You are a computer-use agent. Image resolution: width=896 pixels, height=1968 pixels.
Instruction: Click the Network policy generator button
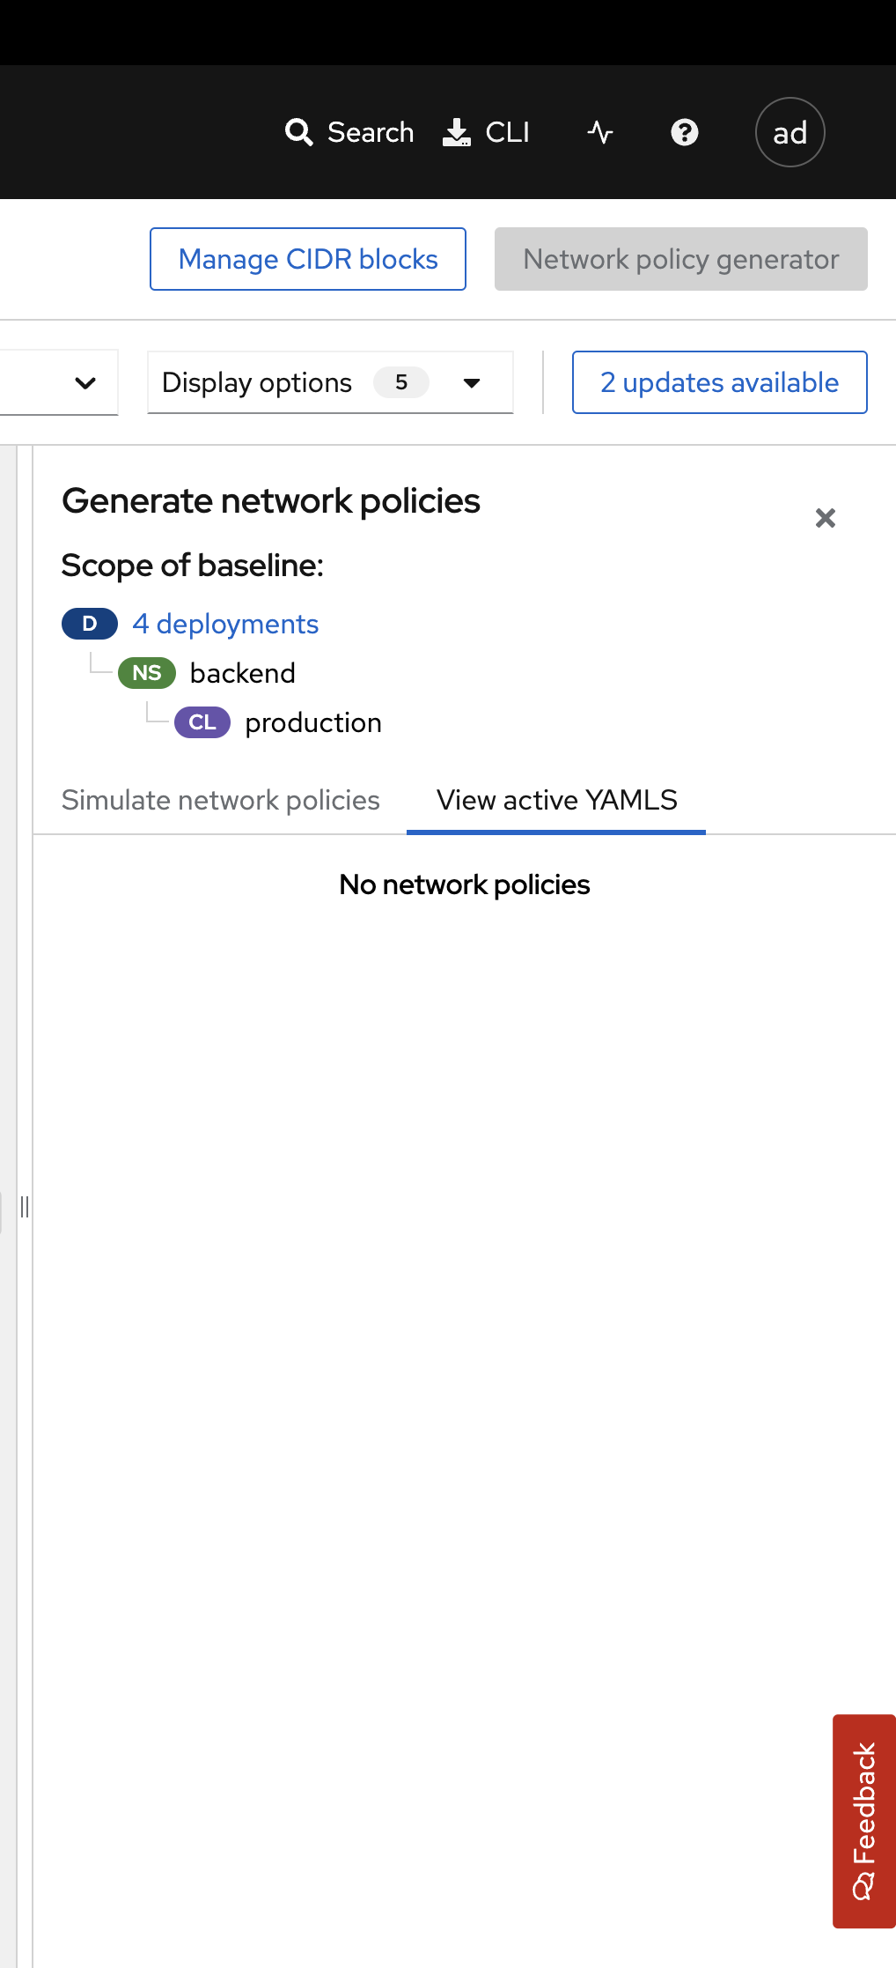681,259
